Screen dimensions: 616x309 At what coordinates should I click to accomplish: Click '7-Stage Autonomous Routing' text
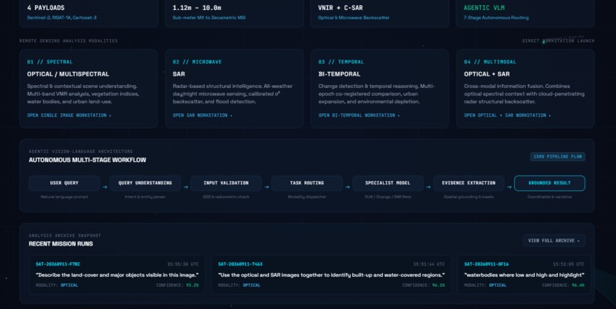pos(496,18)
